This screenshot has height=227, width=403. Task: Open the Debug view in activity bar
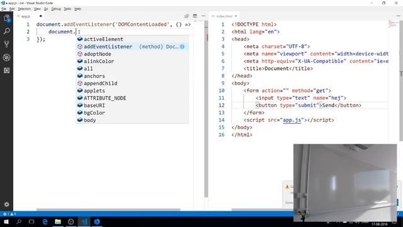coord(7,57)
